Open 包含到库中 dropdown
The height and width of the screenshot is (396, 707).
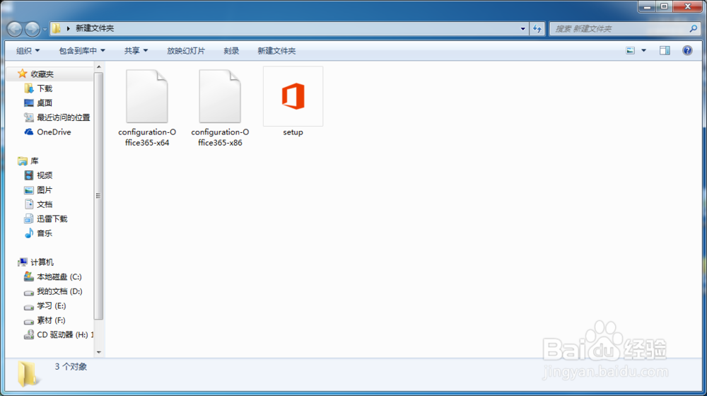coord(81,50)
